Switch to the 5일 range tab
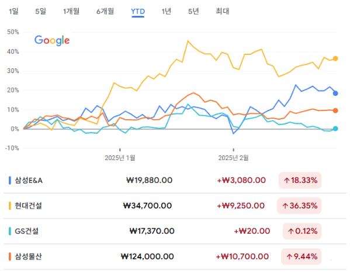 (x=41, y=11)
